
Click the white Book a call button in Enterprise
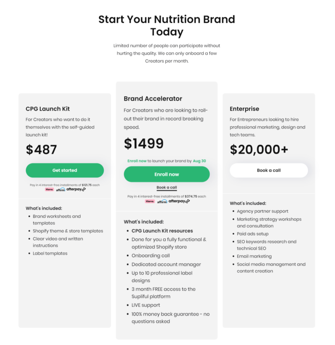pos(269,171)
